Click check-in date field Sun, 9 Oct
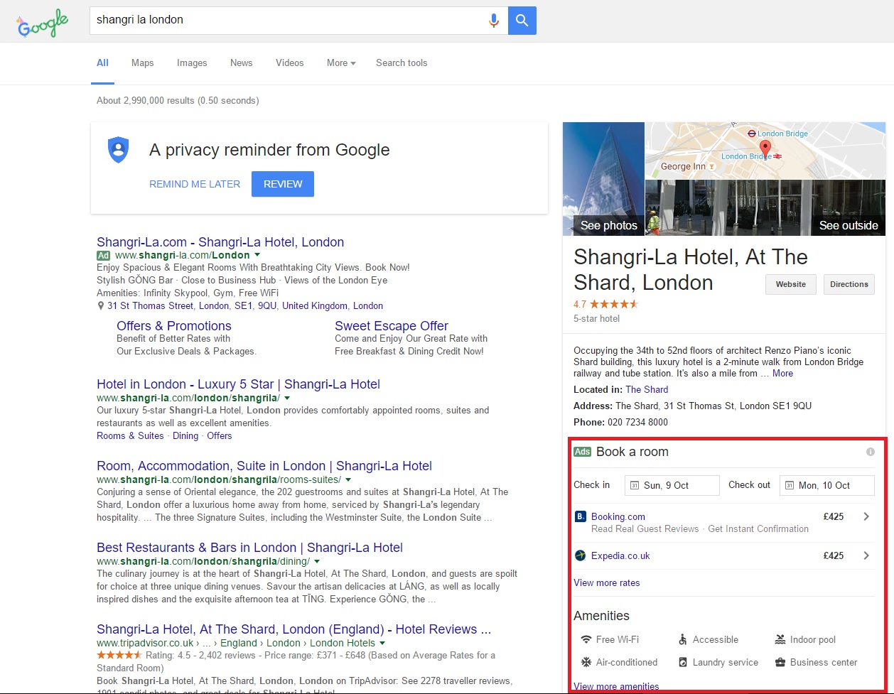 click(672, 485)
